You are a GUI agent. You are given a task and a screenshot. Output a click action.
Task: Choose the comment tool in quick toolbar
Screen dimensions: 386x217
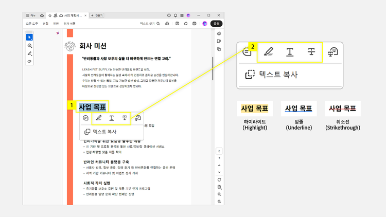(x=29, y=46)
